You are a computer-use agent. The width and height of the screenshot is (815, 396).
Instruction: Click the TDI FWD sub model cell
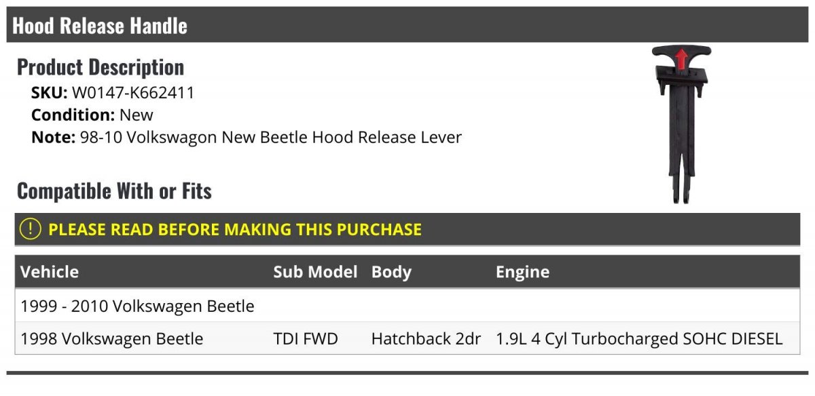click(x=306, y=338)
